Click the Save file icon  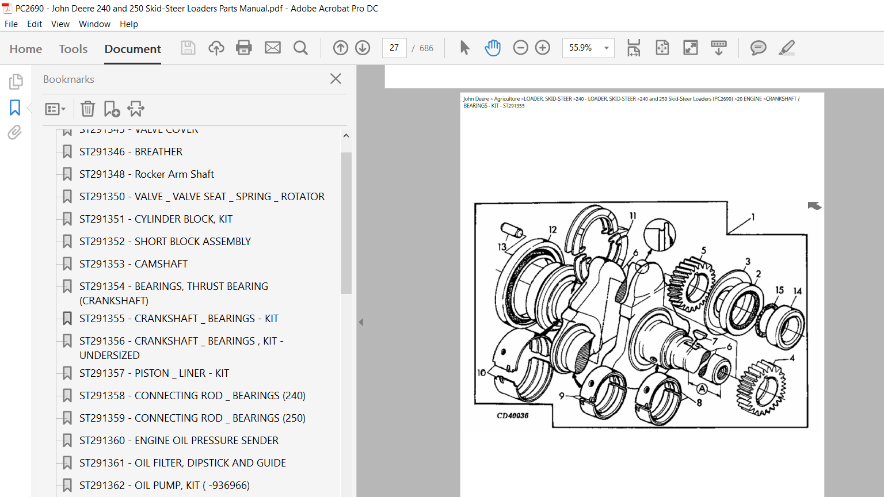point(188,48)
